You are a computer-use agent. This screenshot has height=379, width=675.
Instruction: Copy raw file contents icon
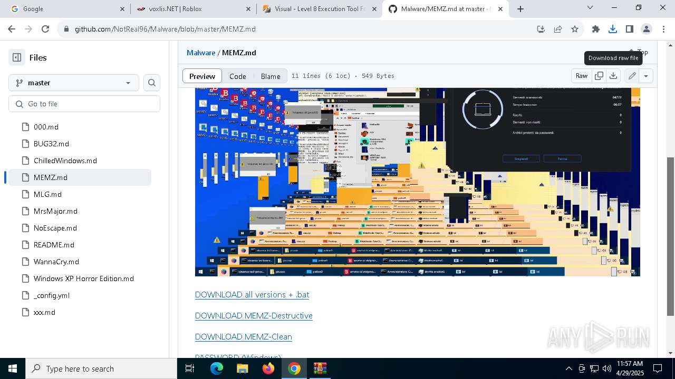599,76
